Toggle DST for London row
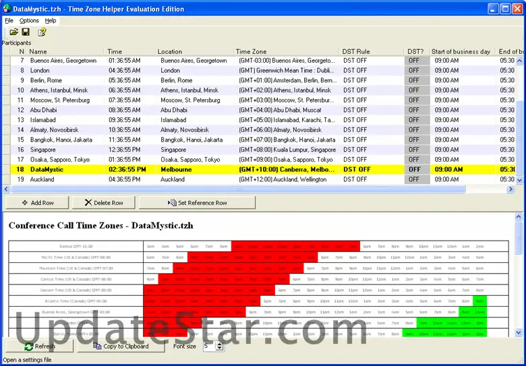The image size is (526, 366). [x=417, y=70]
